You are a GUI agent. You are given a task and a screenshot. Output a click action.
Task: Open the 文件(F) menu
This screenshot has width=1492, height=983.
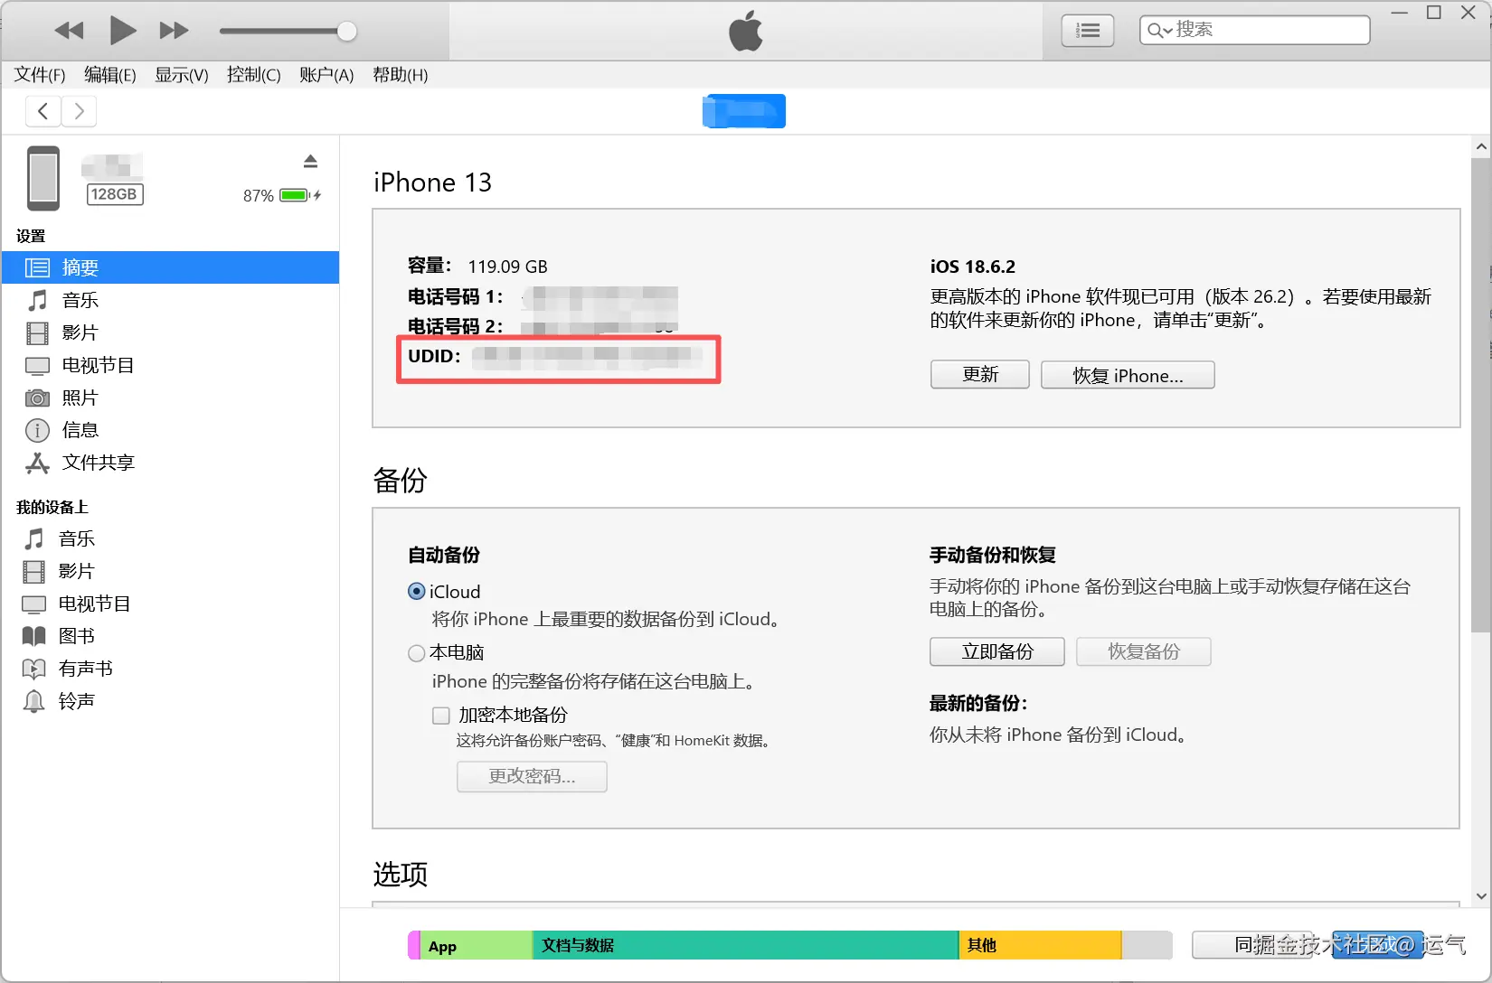[40, 75]
